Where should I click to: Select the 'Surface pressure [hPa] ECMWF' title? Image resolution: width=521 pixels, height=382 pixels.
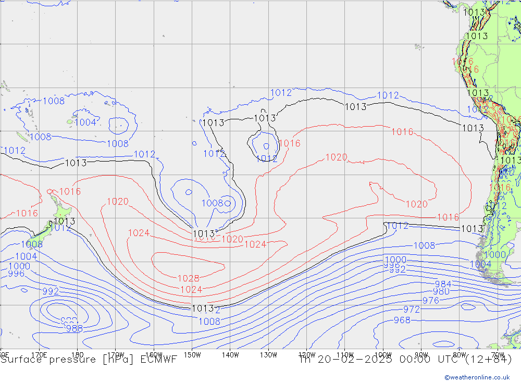click(x=89, y=360)
